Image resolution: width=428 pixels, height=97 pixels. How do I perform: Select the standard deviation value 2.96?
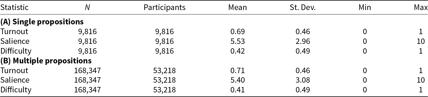[x=303, y=41]
